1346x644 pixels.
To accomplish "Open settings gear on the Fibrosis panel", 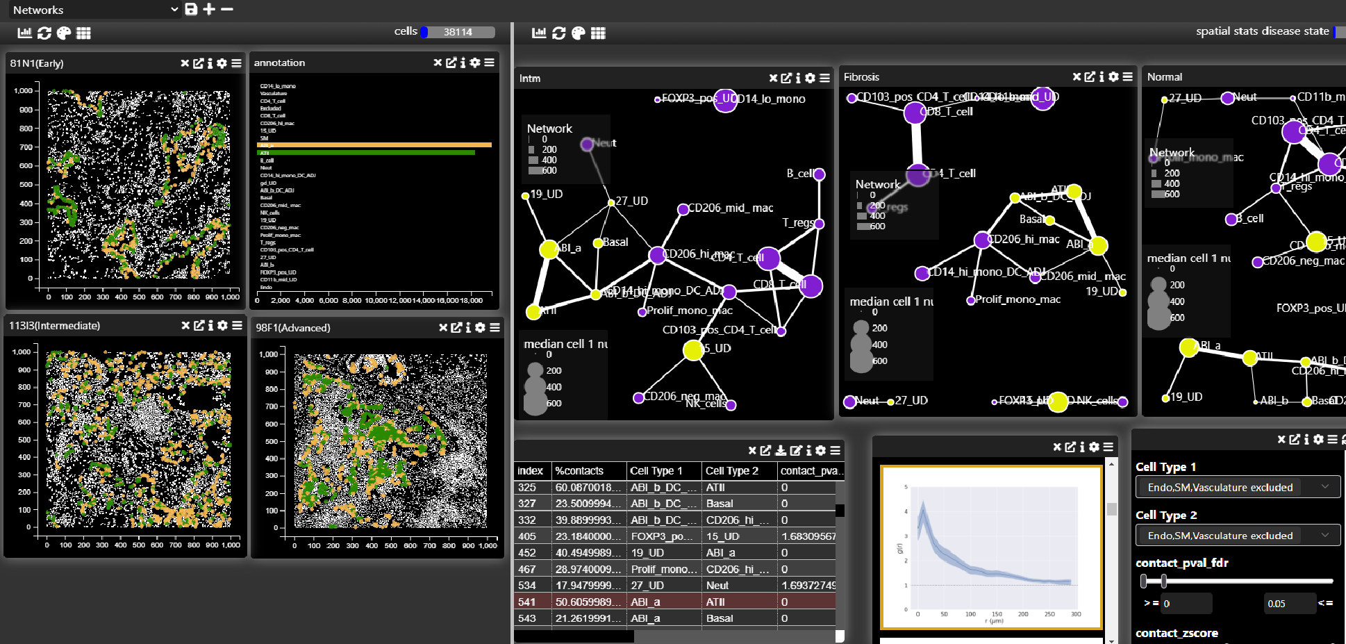I will pos(1113,77).
